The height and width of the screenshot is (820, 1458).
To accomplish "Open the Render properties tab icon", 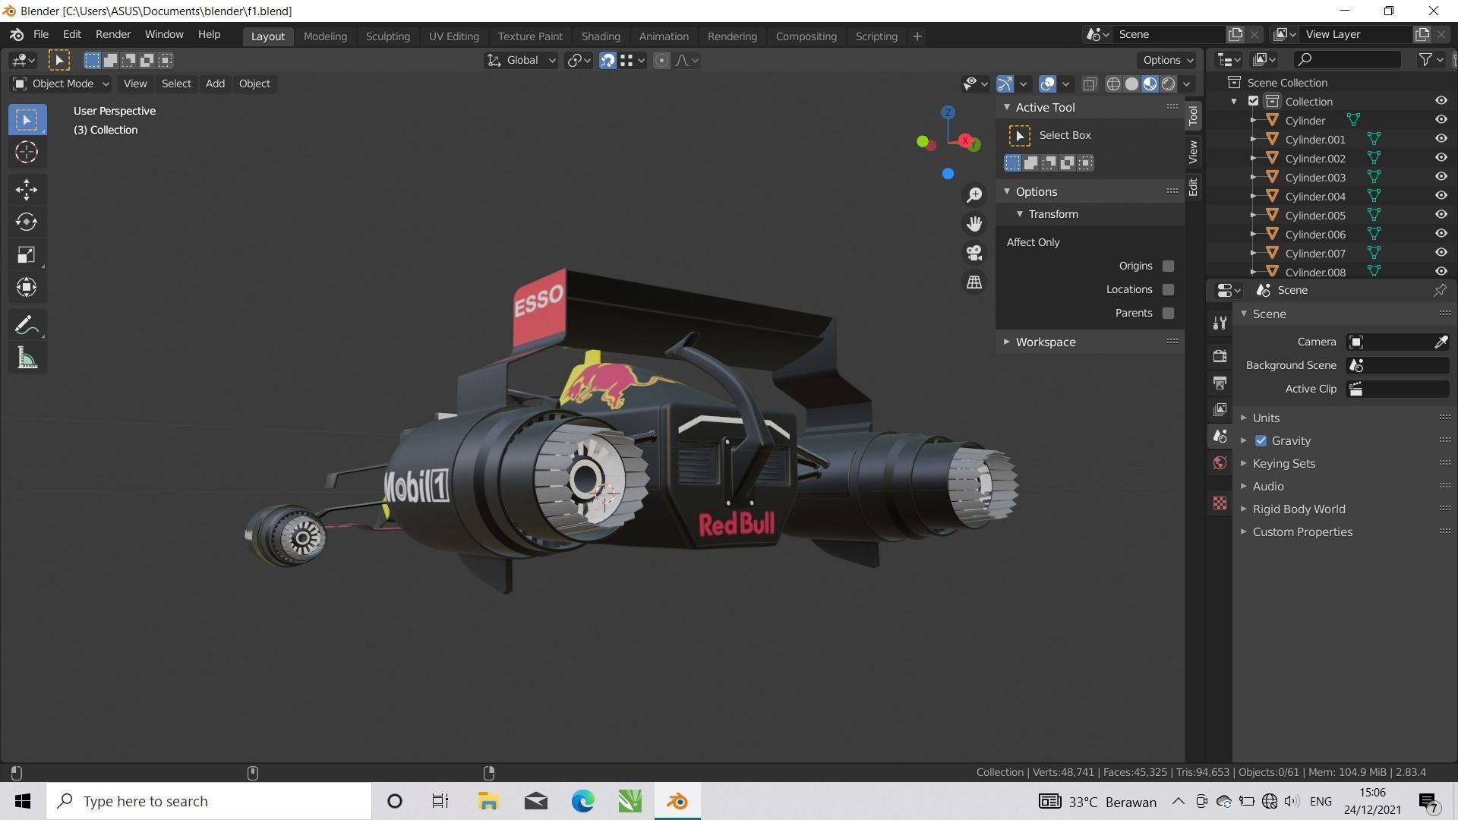I will [1220, 355].
